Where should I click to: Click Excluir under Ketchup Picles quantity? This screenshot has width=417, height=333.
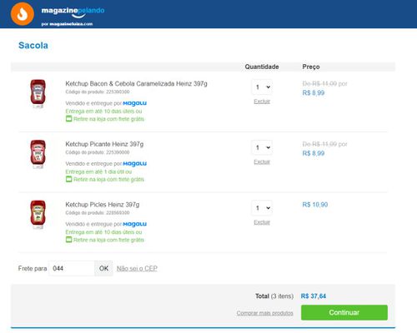click(x=262, y=222)
